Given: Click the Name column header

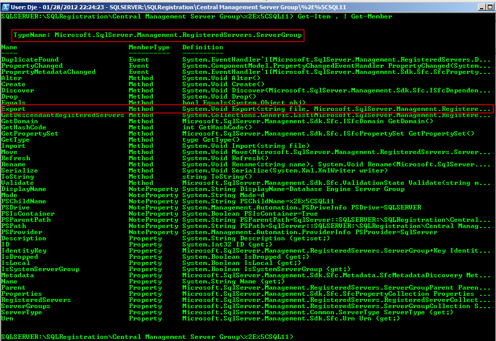Looking at the screenshot, I should coord(9,47).
